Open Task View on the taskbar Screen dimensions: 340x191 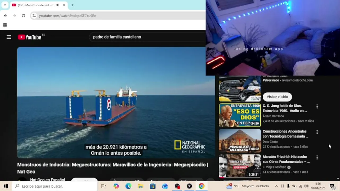[104, 186]
